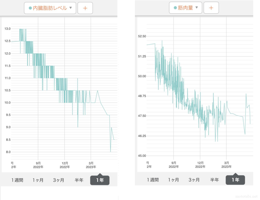Click the teal dot in 筋肉量 selector
This screenshot has width=260, height=200.
coord(175,8)
